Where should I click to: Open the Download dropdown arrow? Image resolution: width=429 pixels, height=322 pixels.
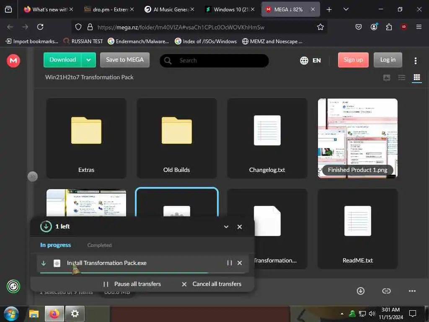[88, 60]
